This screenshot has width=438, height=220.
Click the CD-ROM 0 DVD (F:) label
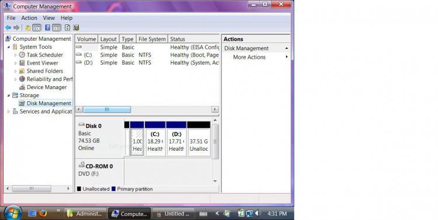coord(99,172)
